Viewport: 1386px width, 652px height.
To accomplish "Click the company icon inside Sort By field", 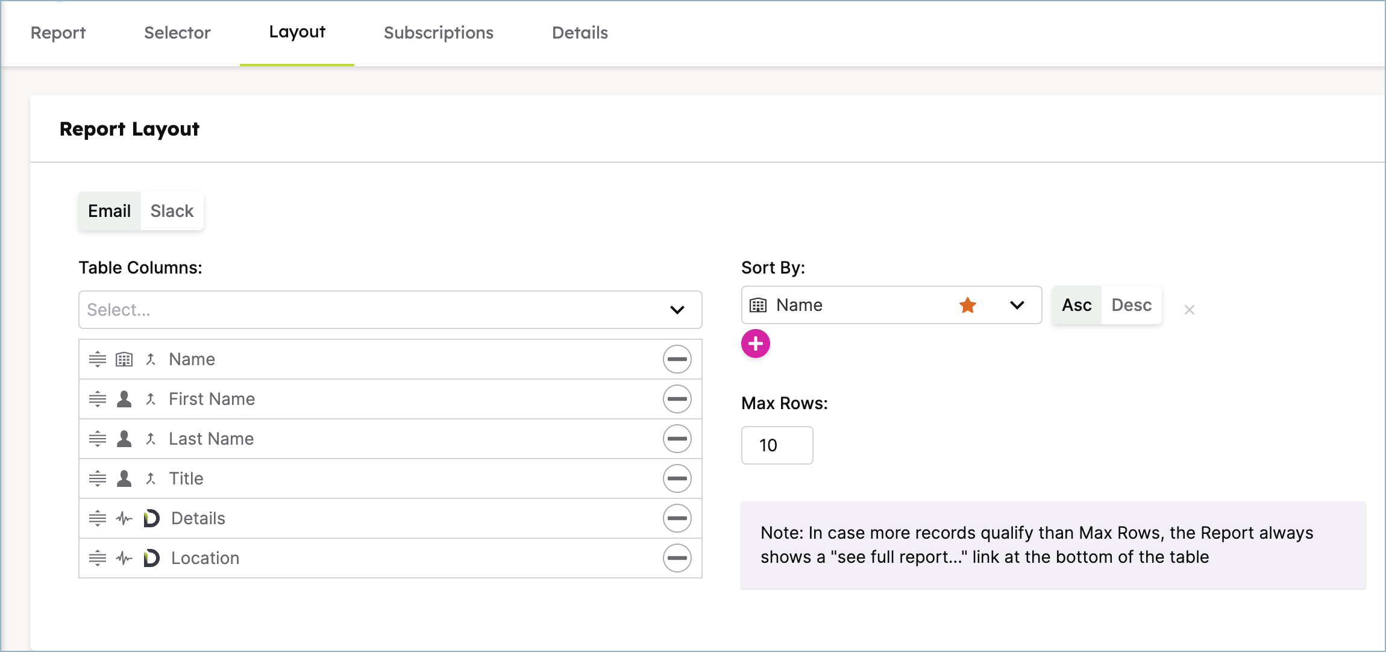I will [x=758, y=306].
